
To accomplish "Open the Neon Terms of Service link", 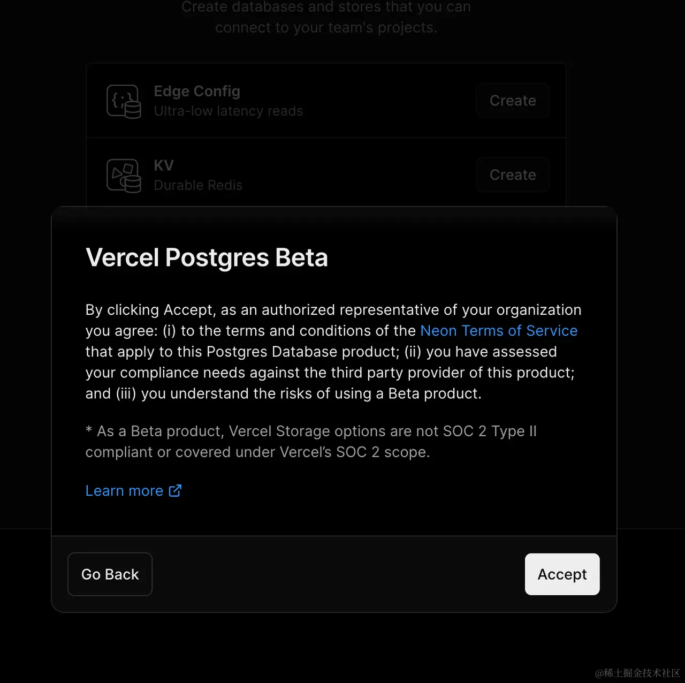I will coord(499,331).
